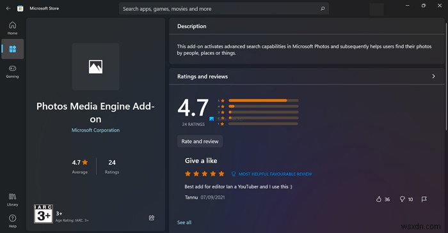Click the 1-star rating bar
The height and width of the screenshot is (233, 448).
pyautogui.click(x=264, y=124)
